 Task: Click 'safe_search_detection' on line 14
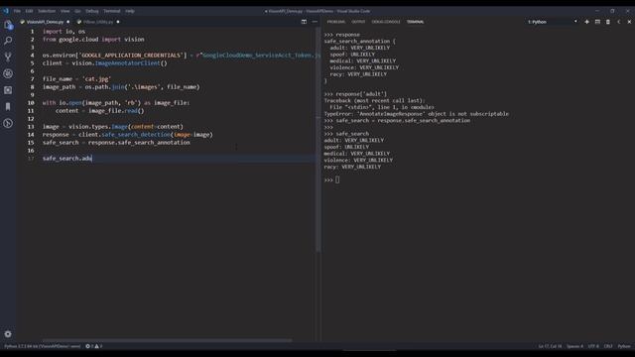point(136,135)
